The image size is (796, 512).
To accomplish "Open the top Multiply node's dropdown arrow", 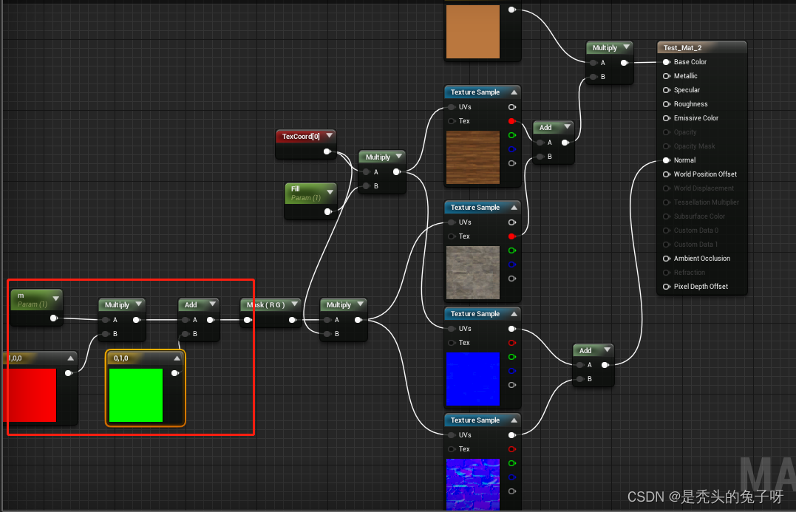I will 625,47.
